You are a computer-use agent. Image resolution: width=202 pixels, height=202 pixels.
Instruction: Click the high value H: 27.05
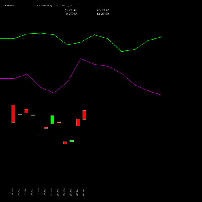click(103, 11)
